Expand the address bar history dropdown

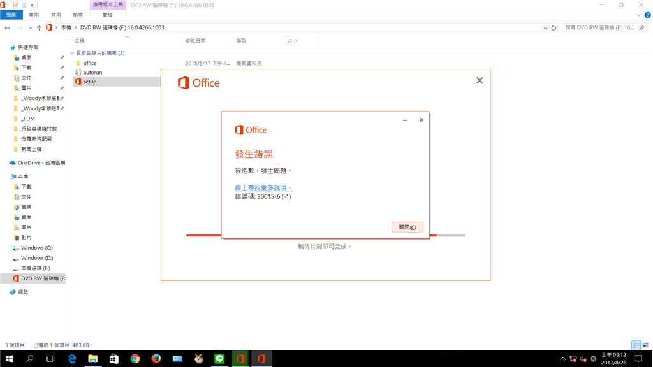coord(545,28)
